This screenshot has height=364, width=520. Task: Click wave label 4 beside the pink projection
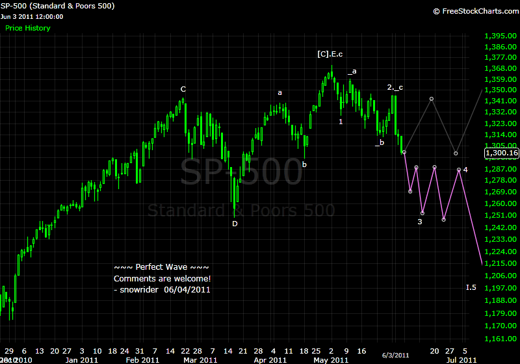tap(465, 170)
